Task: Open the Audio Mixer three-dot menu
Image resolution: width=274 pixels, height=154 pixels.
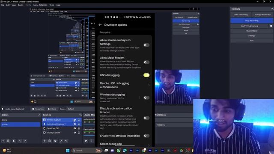Action: pyautogui.click(x=92, y=141)
